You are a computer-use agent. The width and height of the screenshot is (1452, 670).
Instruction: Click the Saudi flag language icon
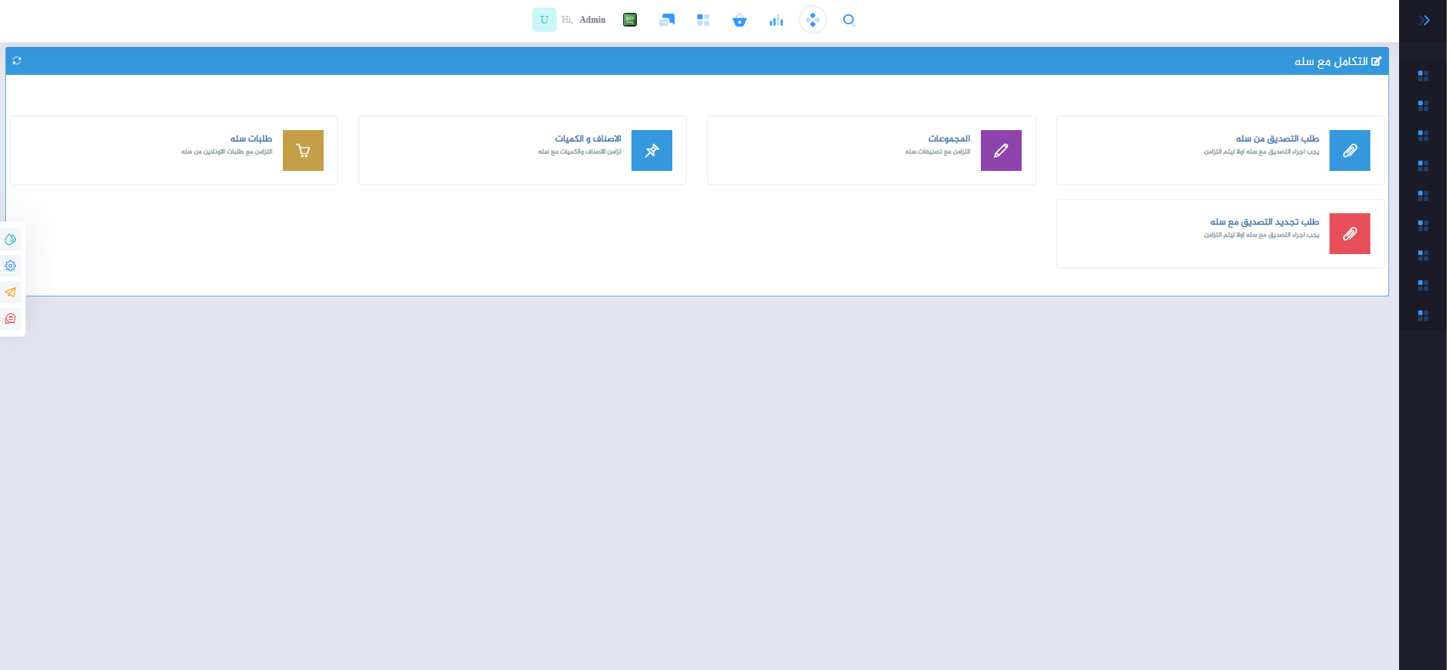630,20
